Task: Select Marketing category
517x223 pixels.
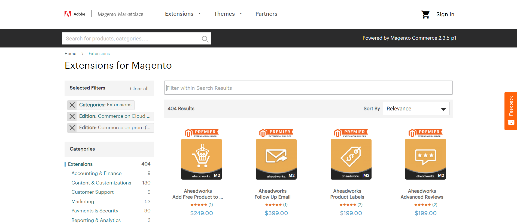Action: (x=83, y=202)
